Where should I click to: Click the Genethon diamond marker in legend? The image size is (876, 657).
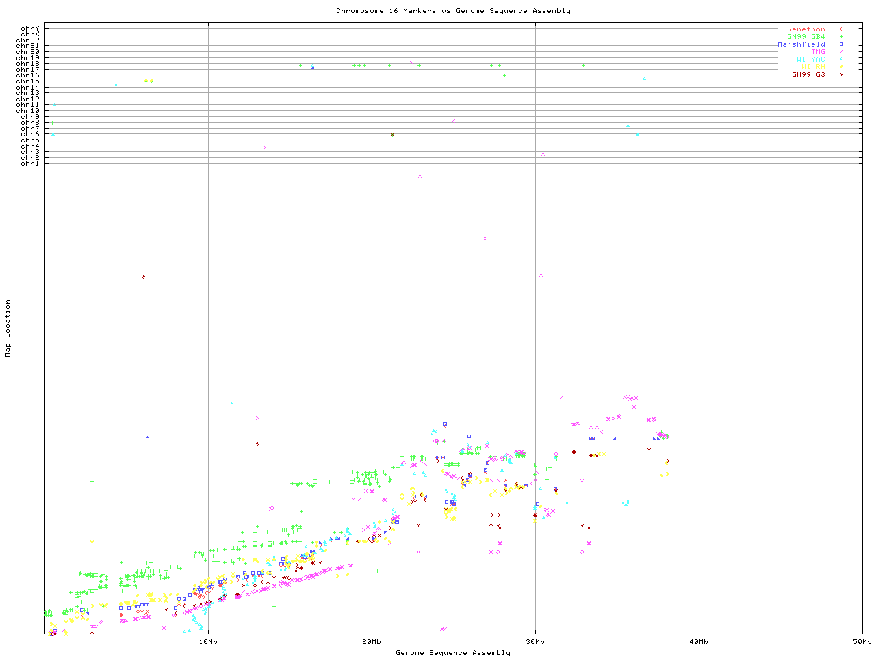[841, 29]
